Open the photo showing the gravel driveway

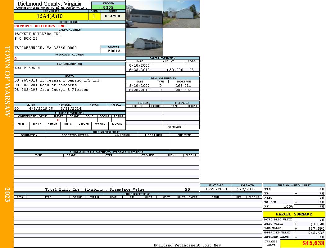tap(181, 14)
